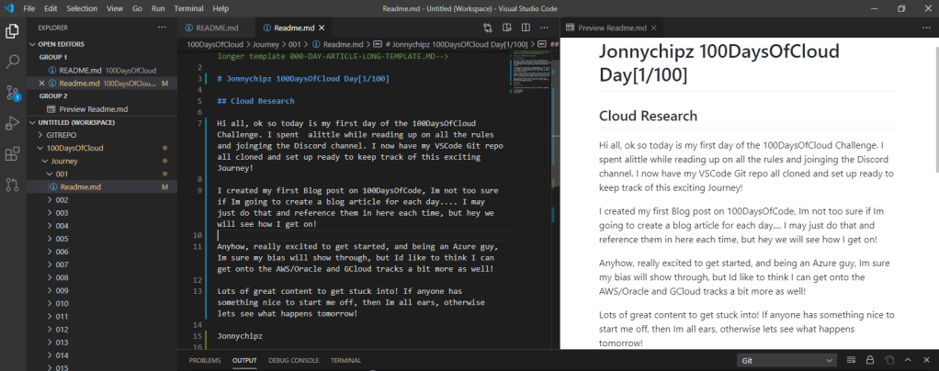939x371 pixels.
Task: Open the Extensions view
Action: (x=13, y=153)
